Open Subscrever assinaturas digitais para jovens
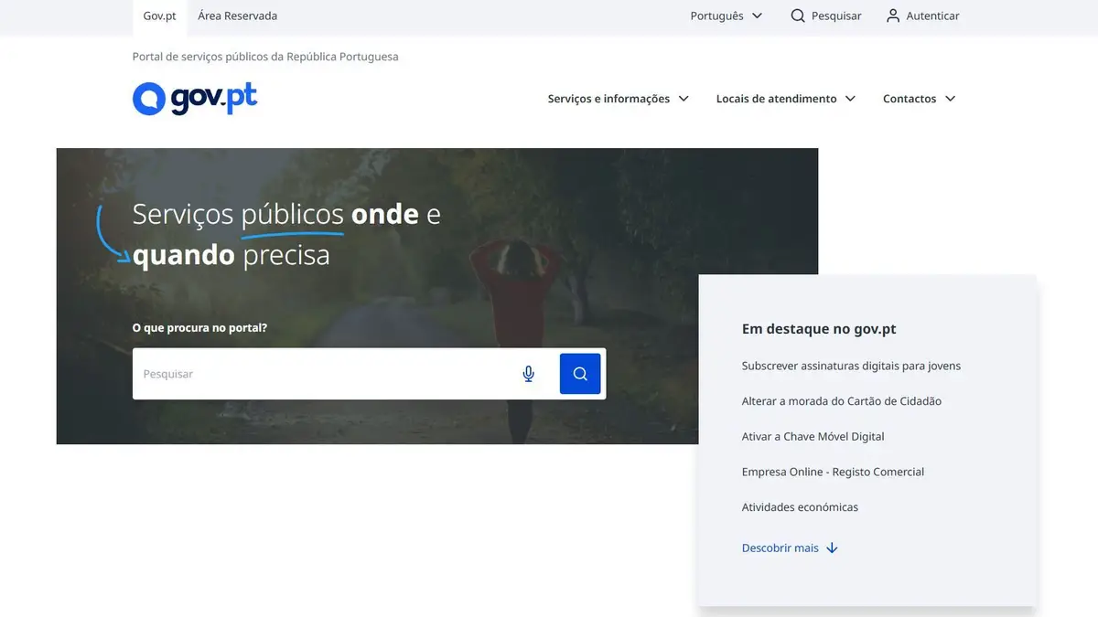 [851, 366]
